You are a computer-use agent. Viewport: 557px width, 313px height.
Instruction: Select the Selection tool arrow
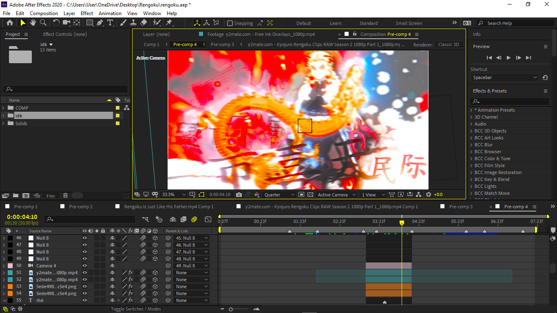[x=23, y=23]
